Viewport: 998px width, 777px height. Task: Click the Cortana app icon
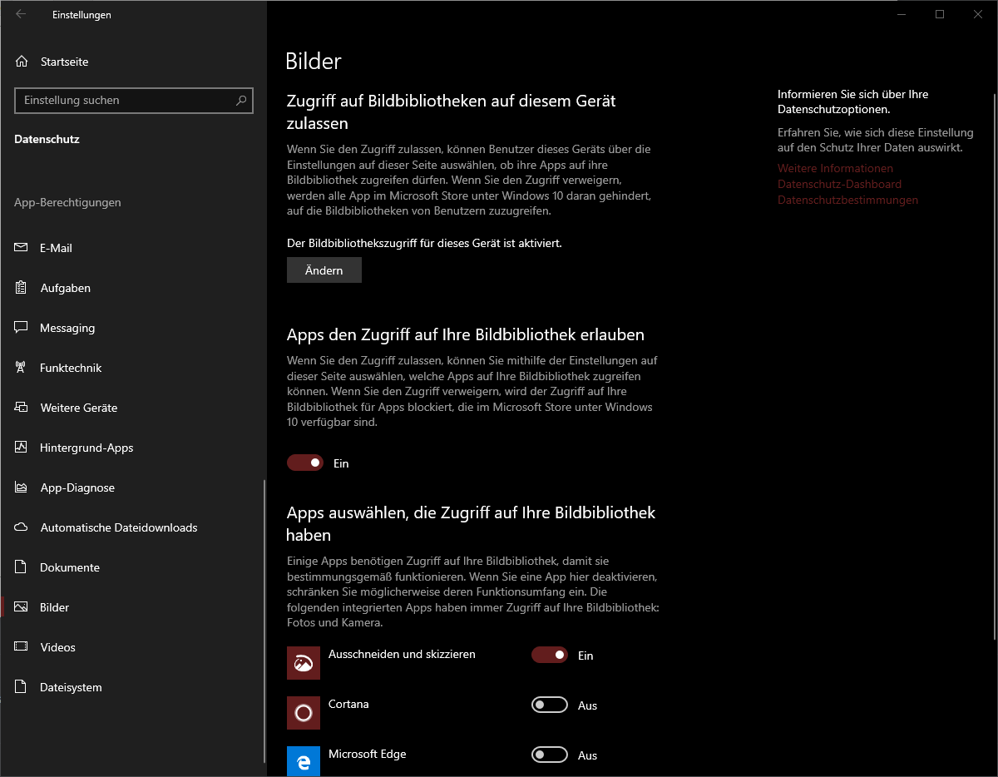tap(304, 713)
